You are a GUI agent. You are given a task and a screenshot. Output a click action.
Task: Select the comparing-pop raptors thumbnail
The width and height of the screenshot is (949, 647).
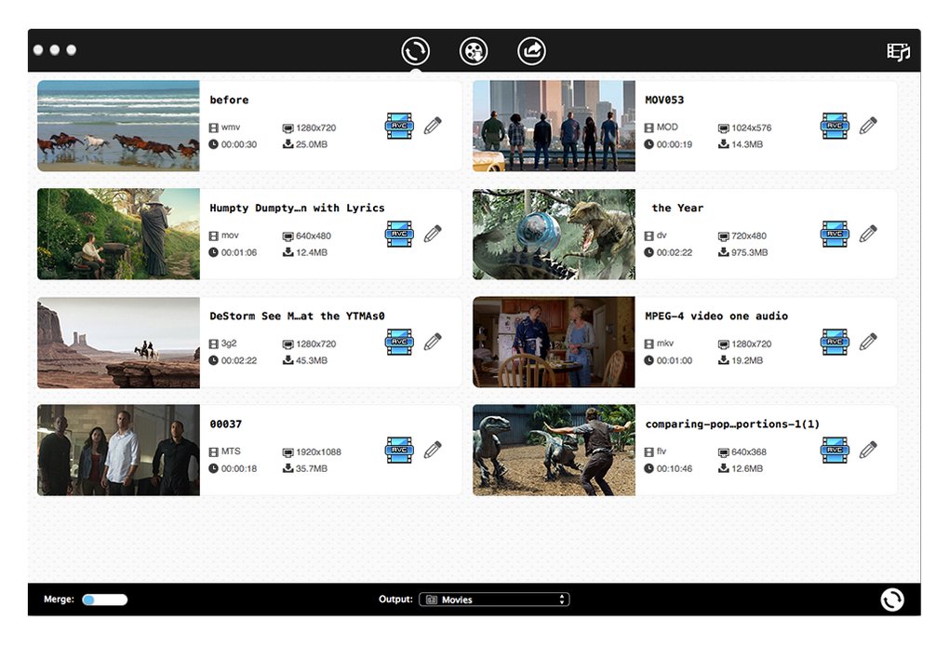(x=554, y=451)
